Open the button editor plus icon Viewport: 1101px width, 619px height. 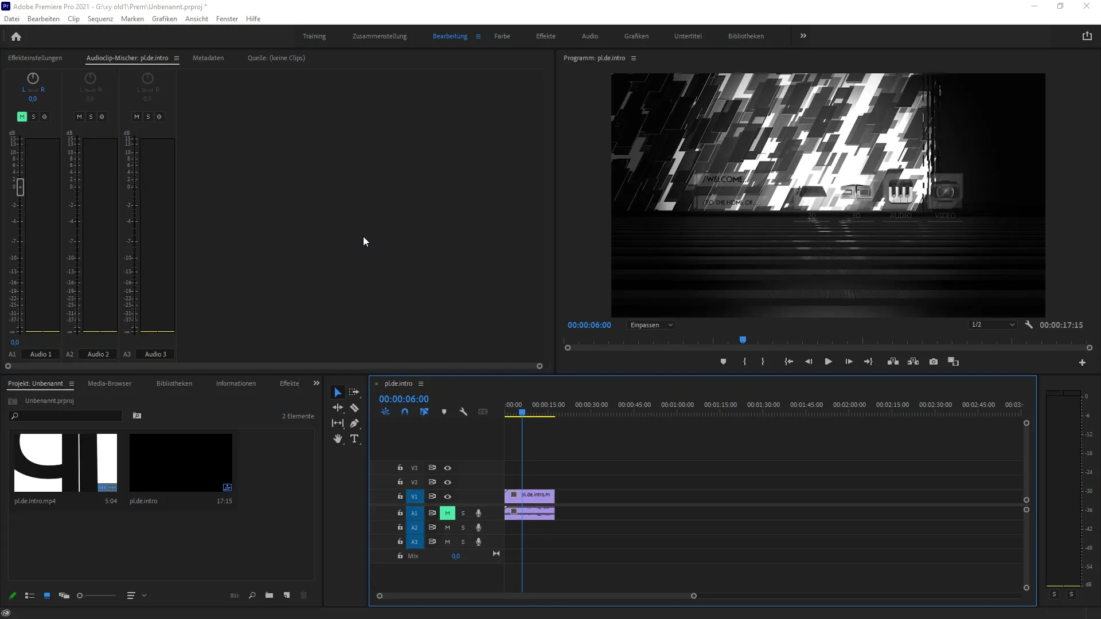click(x=1082, y=363)
